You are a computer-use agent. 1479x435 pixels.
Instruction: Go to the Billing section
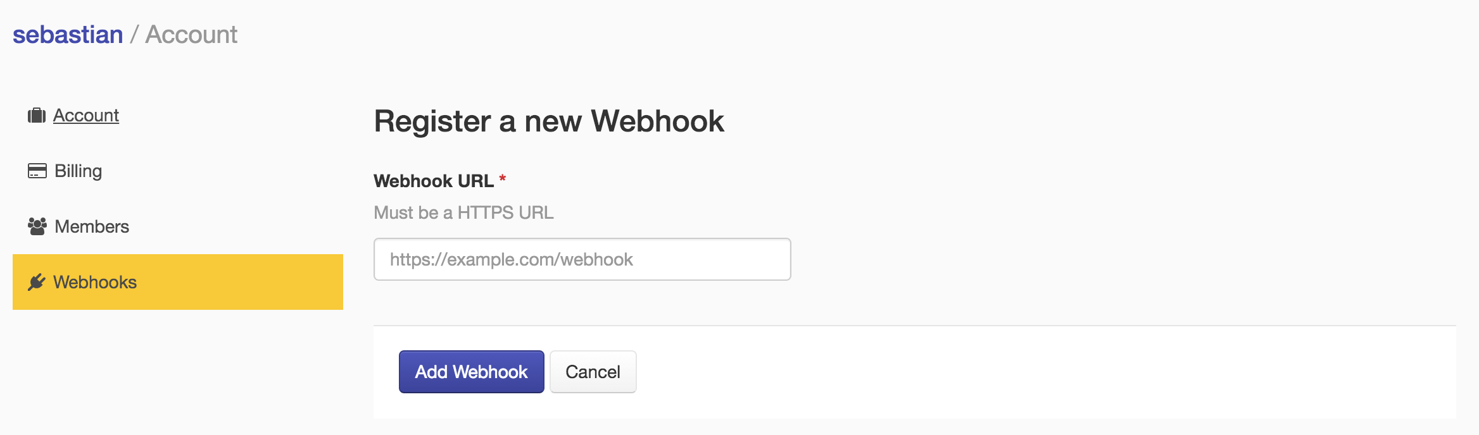(x=78, y=171)
